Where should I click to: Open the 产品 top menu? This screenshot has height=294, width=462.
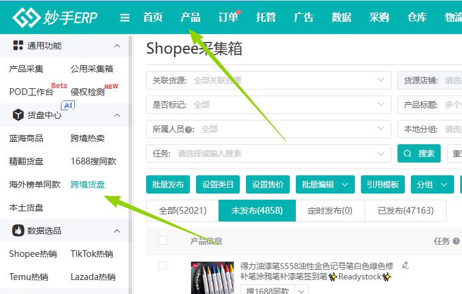(x=191, y=18)
